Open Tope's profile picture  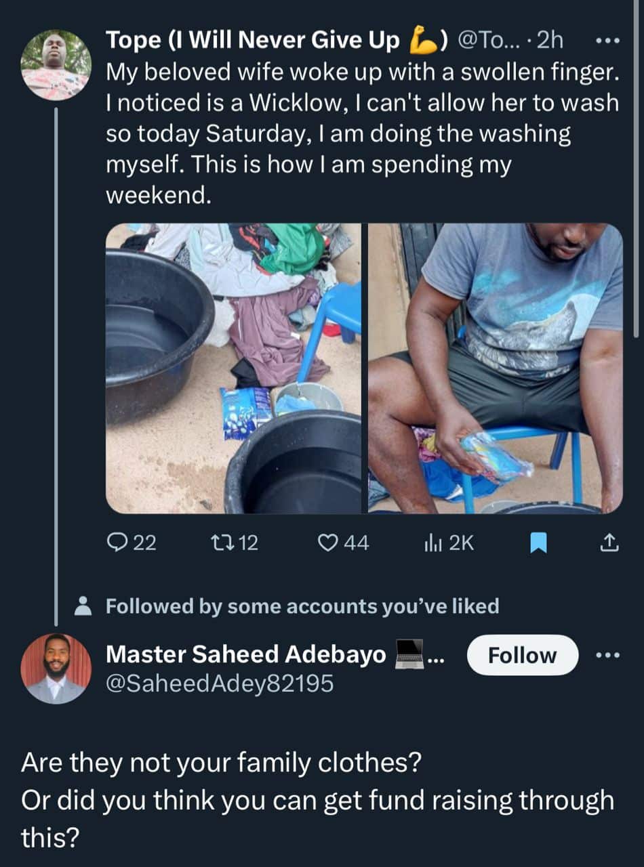(56, 66)
